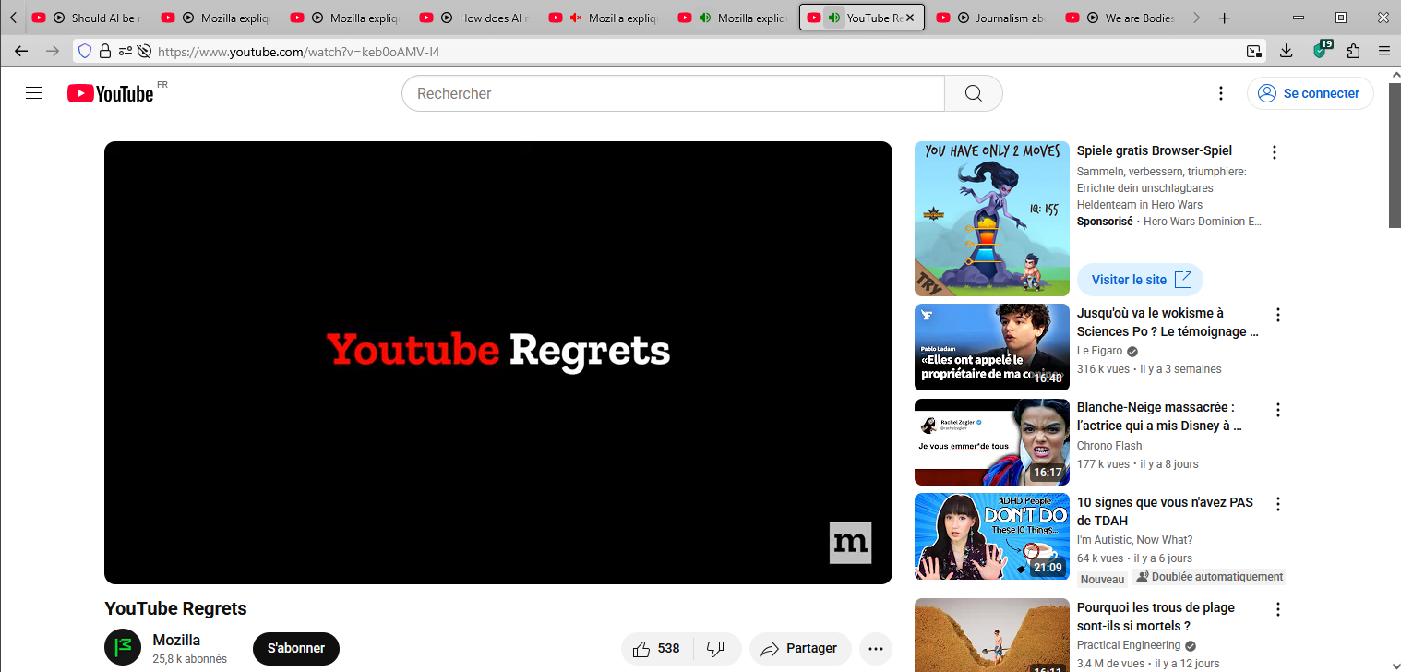This screenshot has width=1401, height=672.
Task: Go back with browser back arrow
Action: coord(21,52)
